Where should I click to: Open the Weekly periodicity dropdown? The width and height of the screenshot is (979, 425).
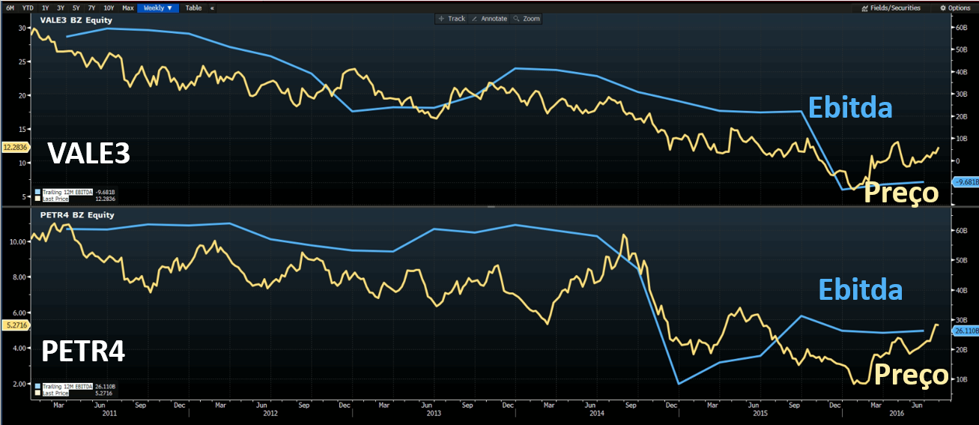click(x=158, y=7)
